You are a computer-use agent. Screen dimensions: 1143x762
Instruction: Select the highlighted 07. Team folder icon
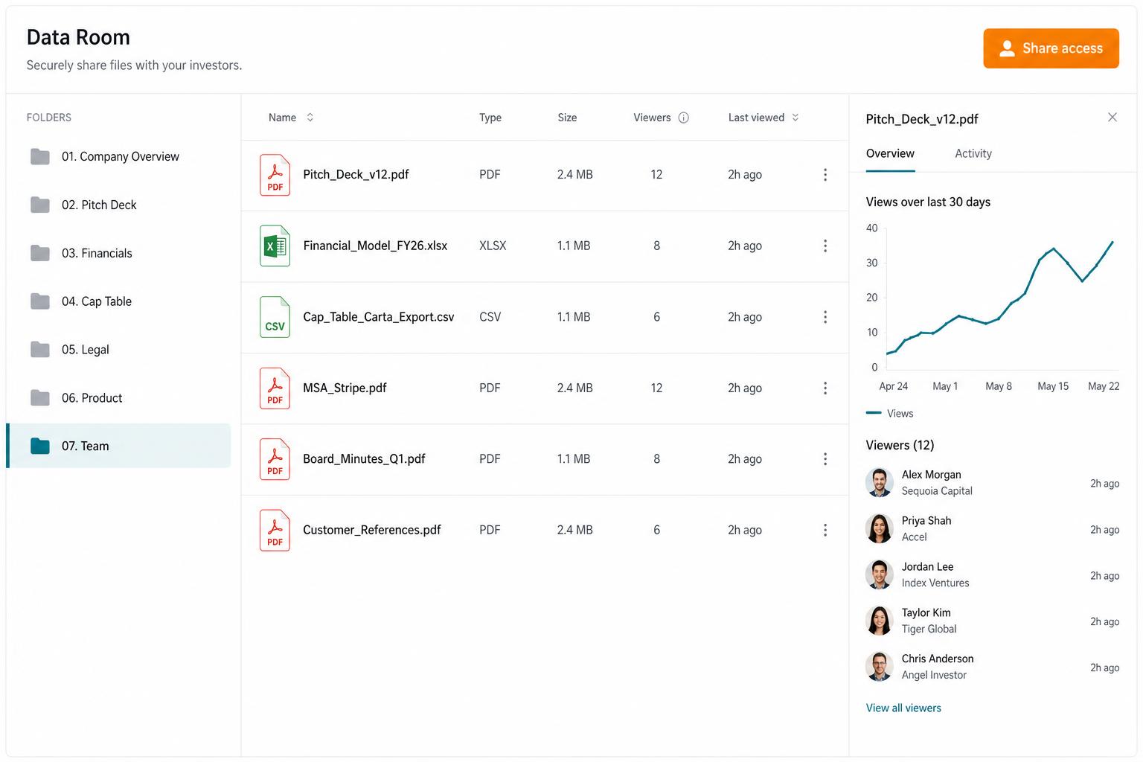click(40, 446)
